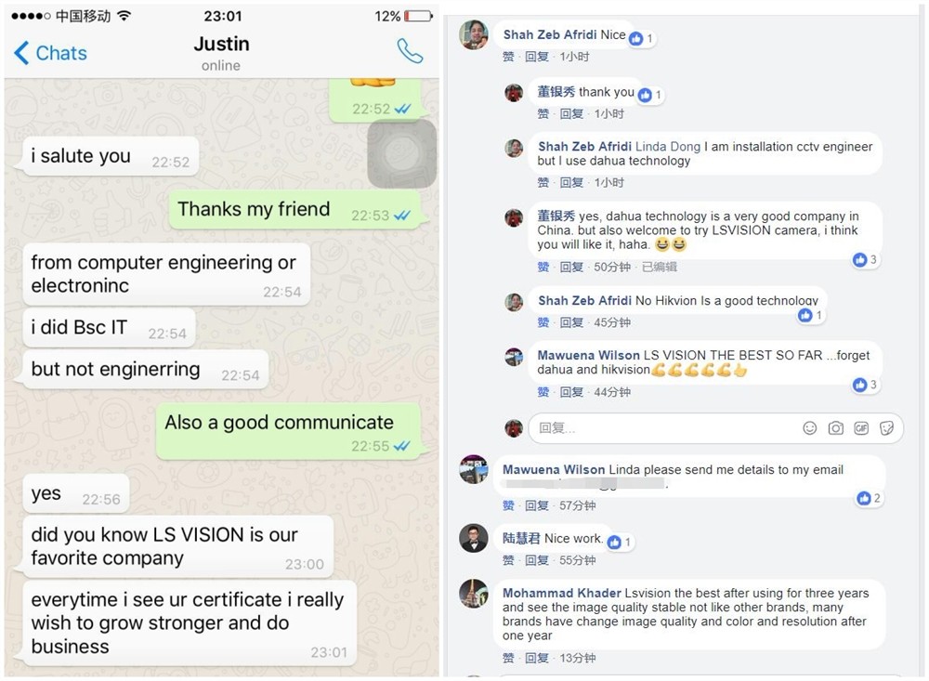Like the 'LS VISION THE BEST SO FAR' comment
Screen dimensions: 929x681
click(543, 392)
